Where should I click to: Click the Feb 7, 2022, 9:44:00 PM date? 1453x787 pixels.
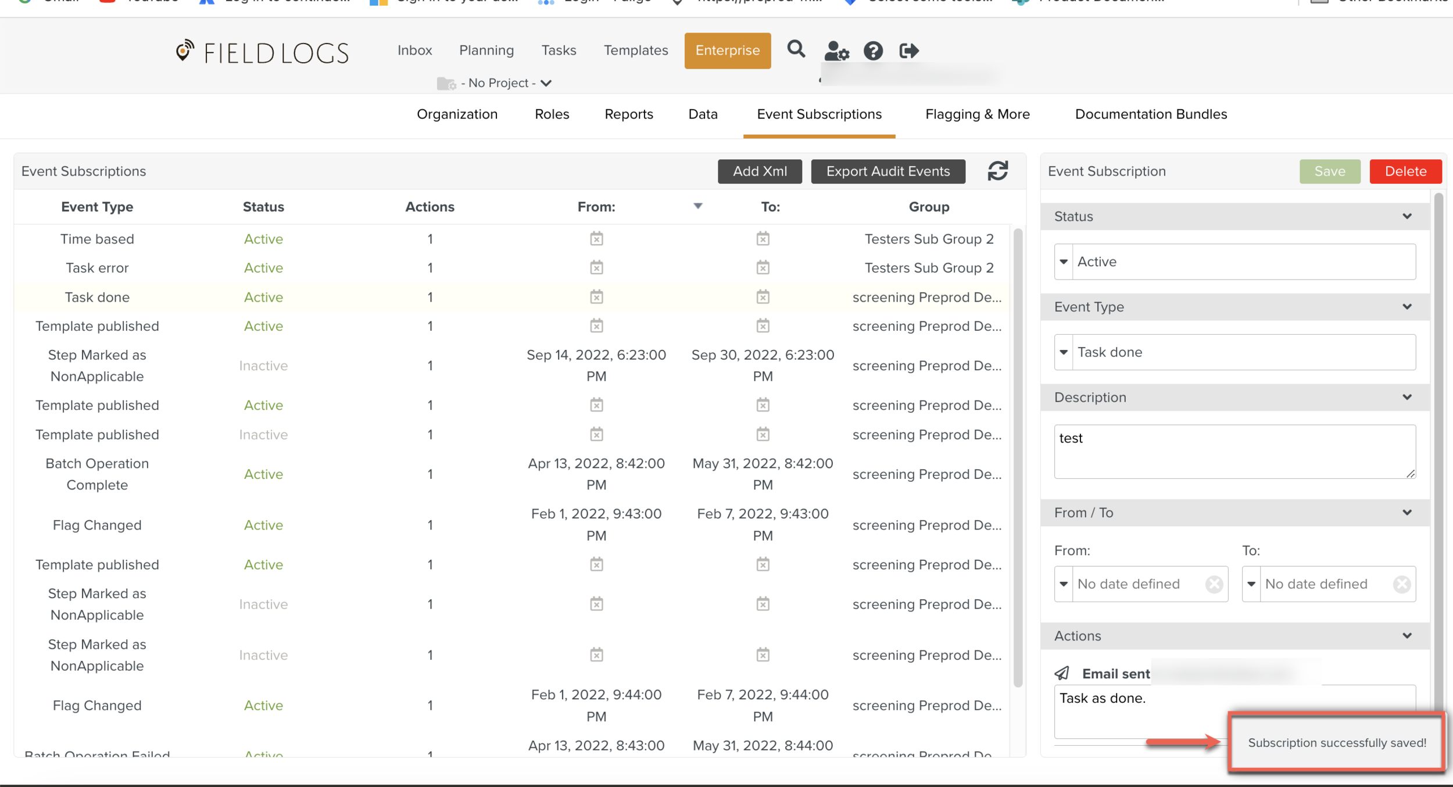(763, 705)
